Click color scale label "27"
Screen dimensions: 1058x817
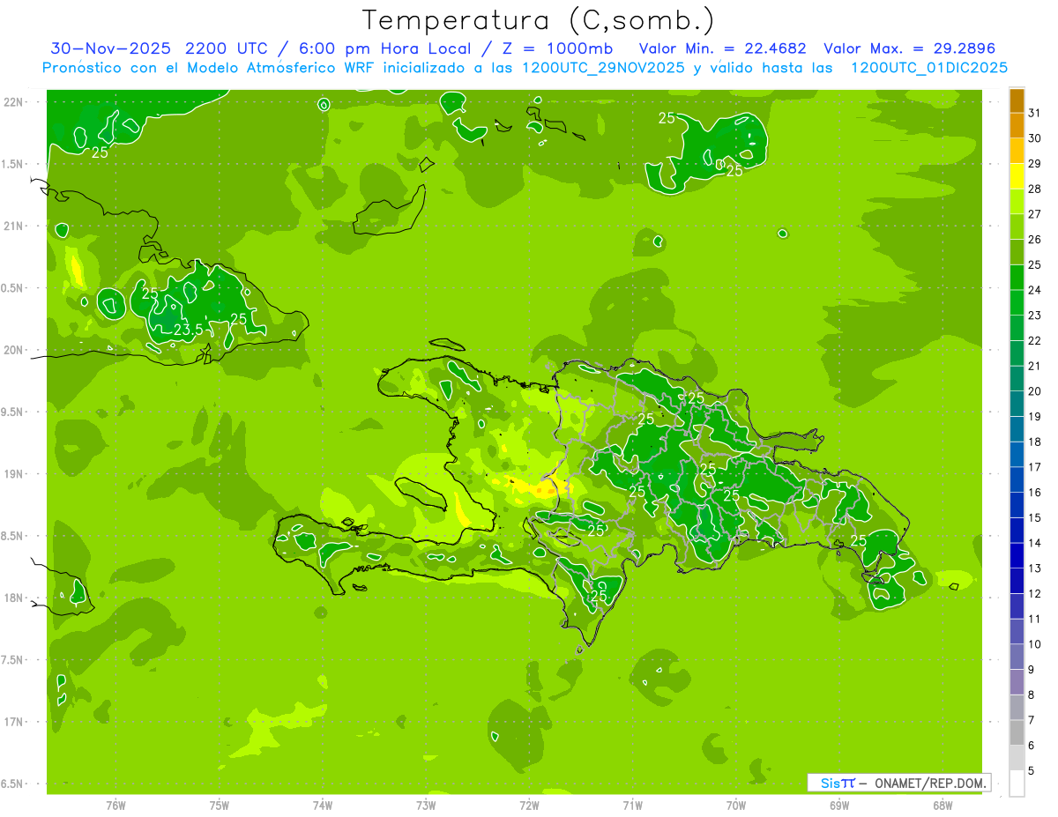[x=1035, y=213]
